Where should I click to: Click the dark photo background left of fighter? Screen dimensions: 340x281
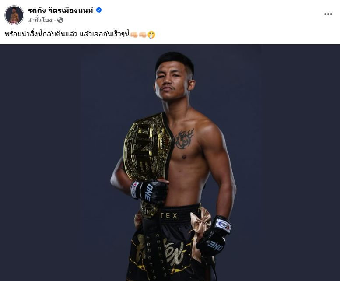pos(54,163)
